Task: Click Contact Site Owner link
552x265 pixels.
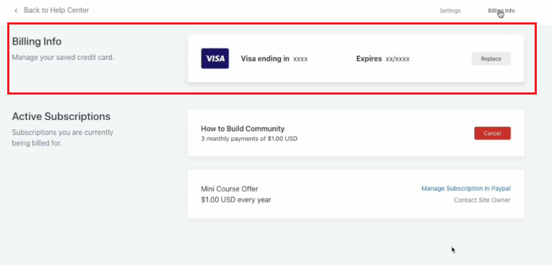Action: (x=482, y=200)
